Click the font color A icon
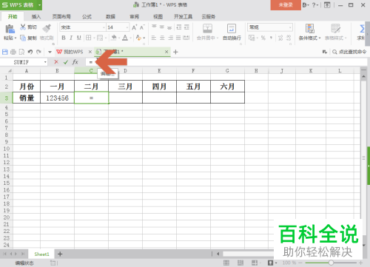Viewport: 370px width, 267px height. (x=125, y=38)
